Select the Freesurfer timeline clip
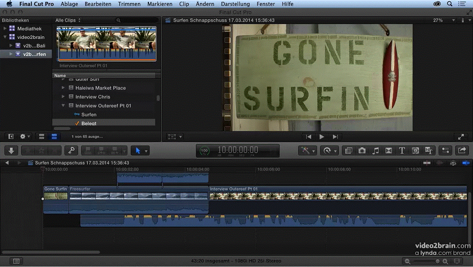 (x=139, y=200)
